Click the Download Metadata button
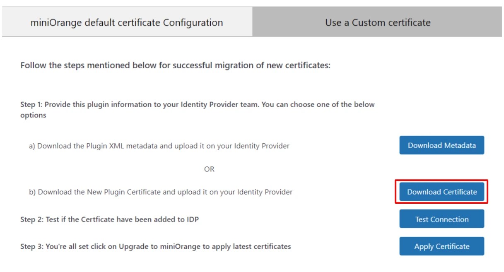The width and height of the screenshot is (504, 272). [441, 145]
